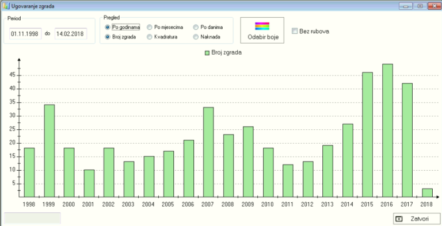The width and height of the screenshot is (442, 226).
Task: Enable the Bez rubova checkbox
Action: coord(295,31)
